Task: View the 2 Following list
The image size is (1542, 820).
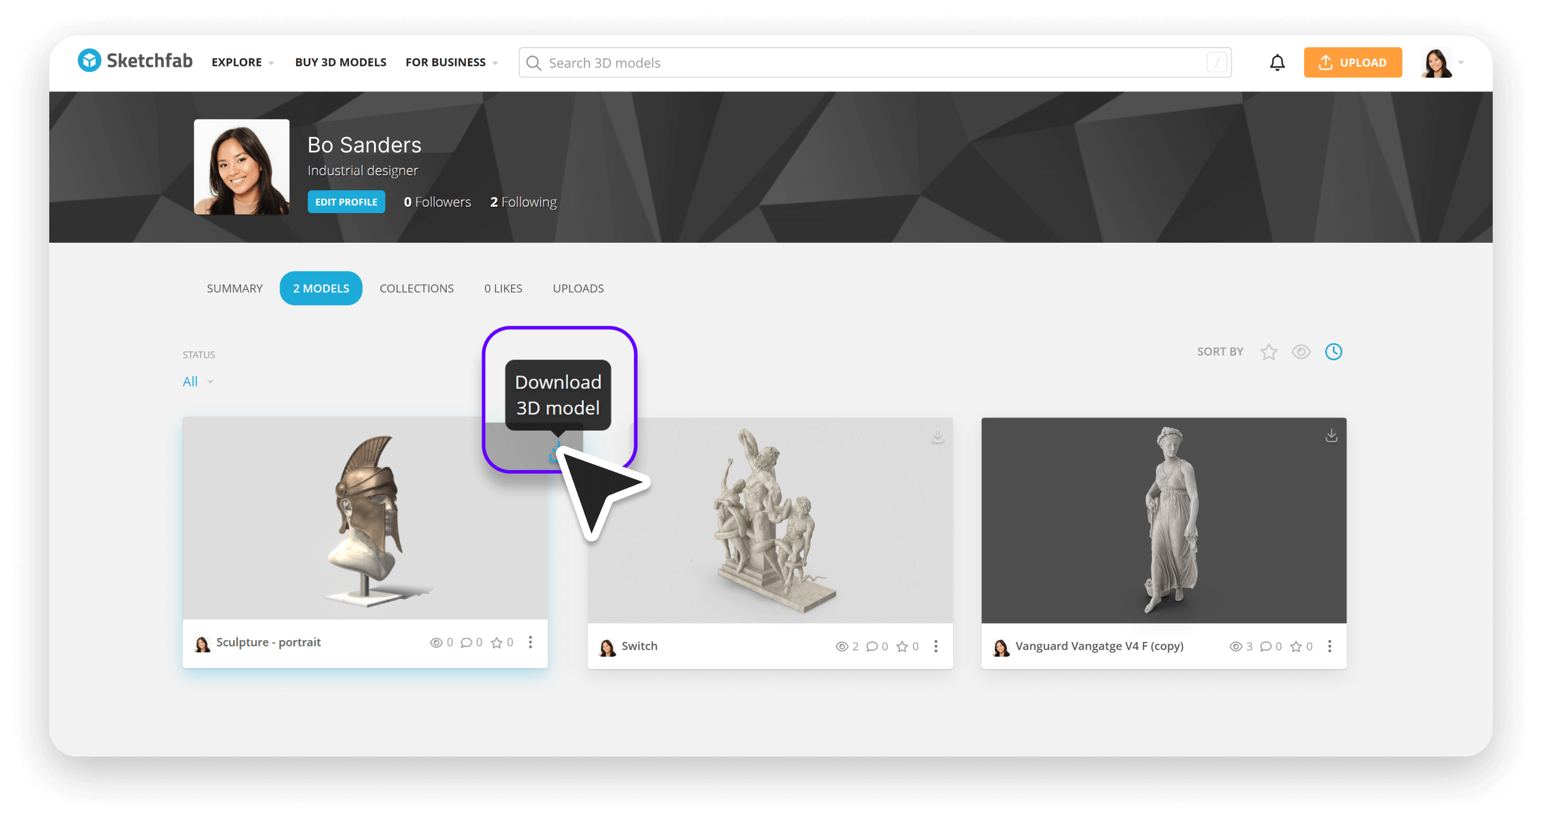Action: pos(523,202)
